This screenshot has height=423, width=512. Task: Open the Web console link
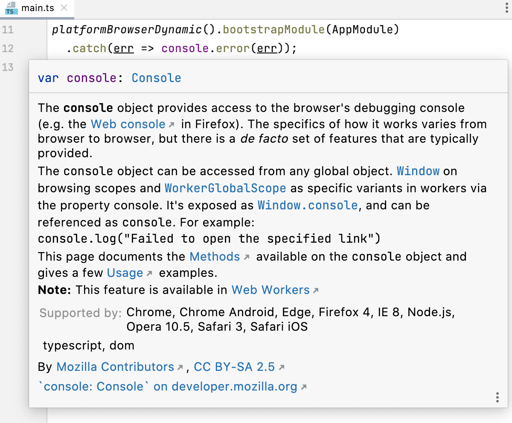[128, 124]
